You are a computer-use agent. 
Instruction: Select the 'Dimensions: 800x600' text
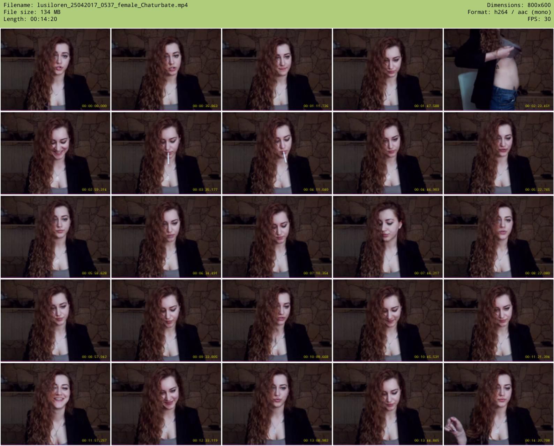pos(519,5)
